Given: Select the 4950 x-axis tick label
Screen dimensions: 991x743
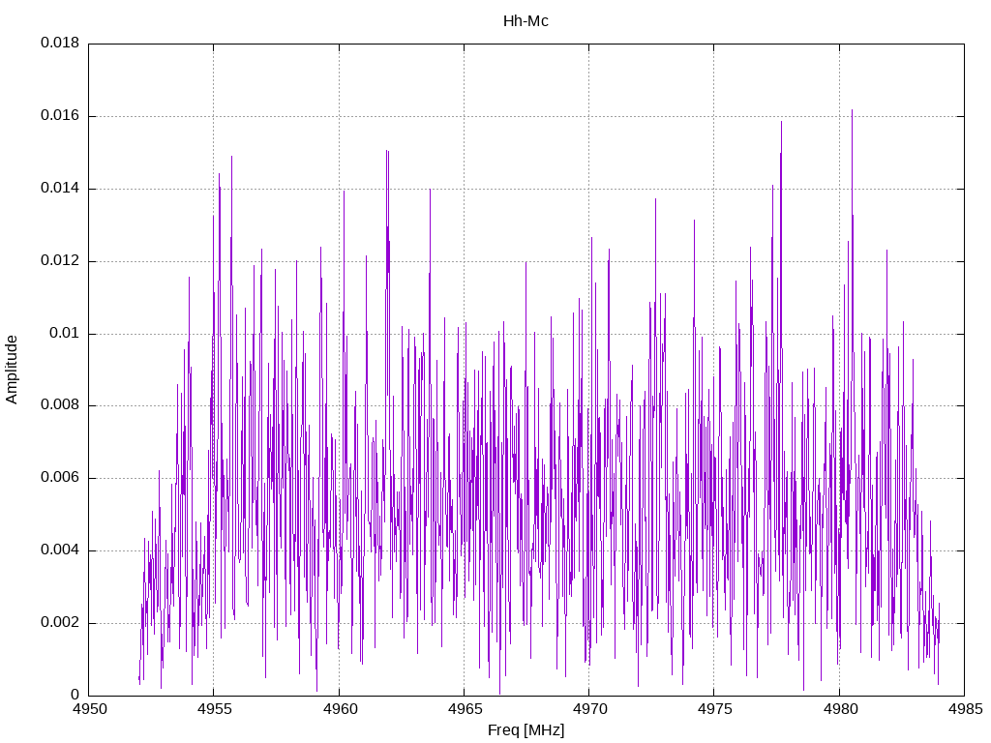Looking at the screenshot, I should click(89, 709).
